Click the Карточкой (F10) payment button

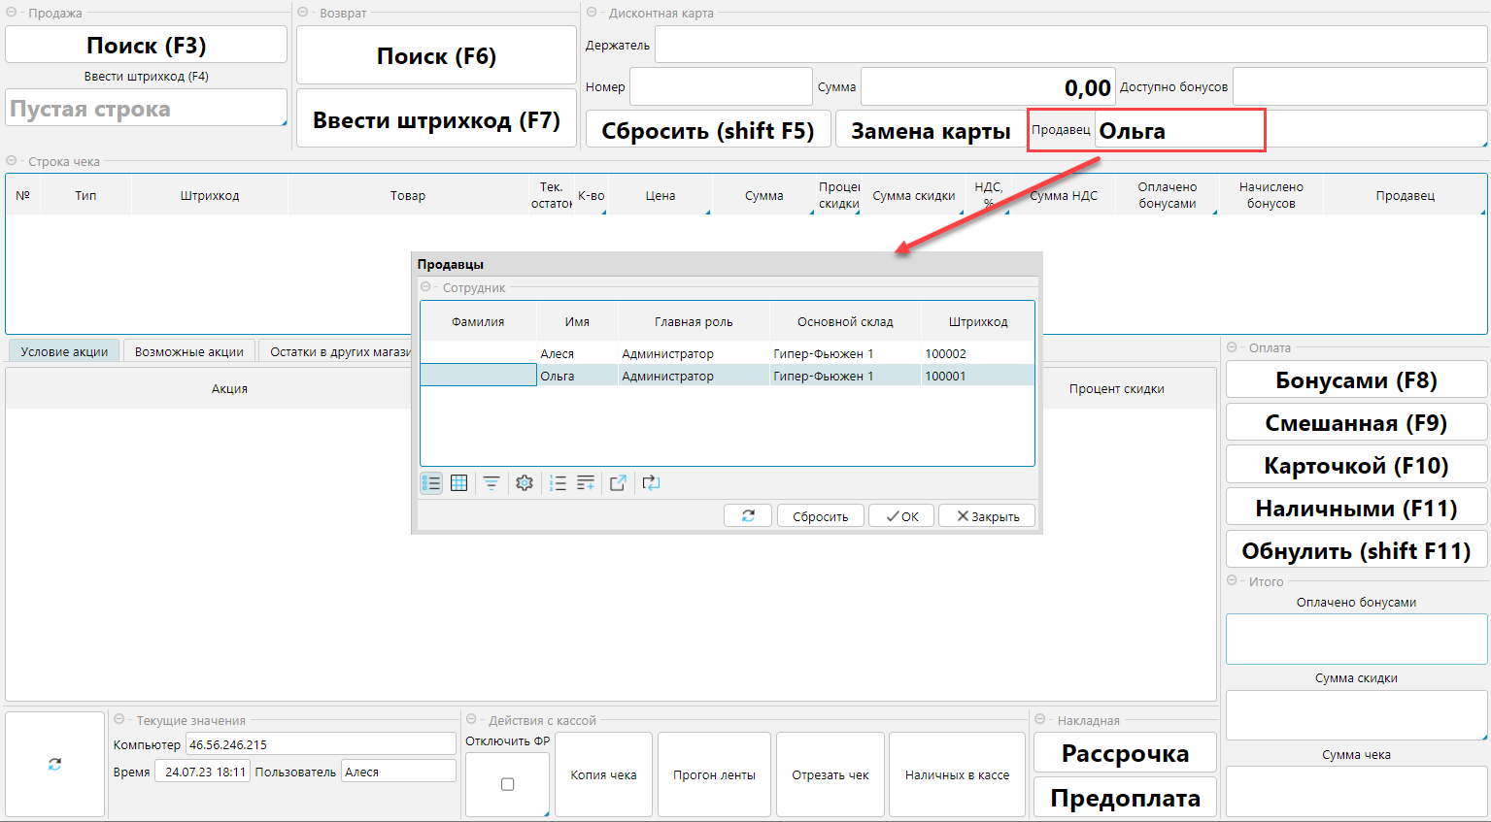click(1356, 466)
